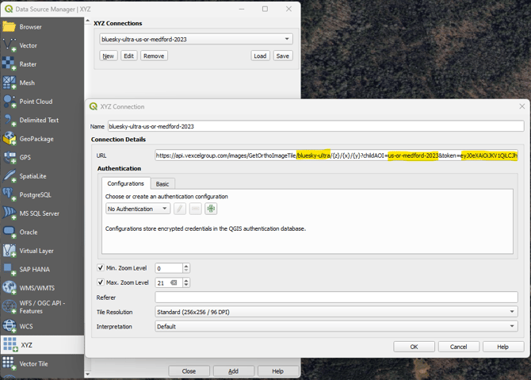Image resolution: width=531 pixels, height=380 pixels.
Task: Open the Mesh data source
Action: point(42,83)
